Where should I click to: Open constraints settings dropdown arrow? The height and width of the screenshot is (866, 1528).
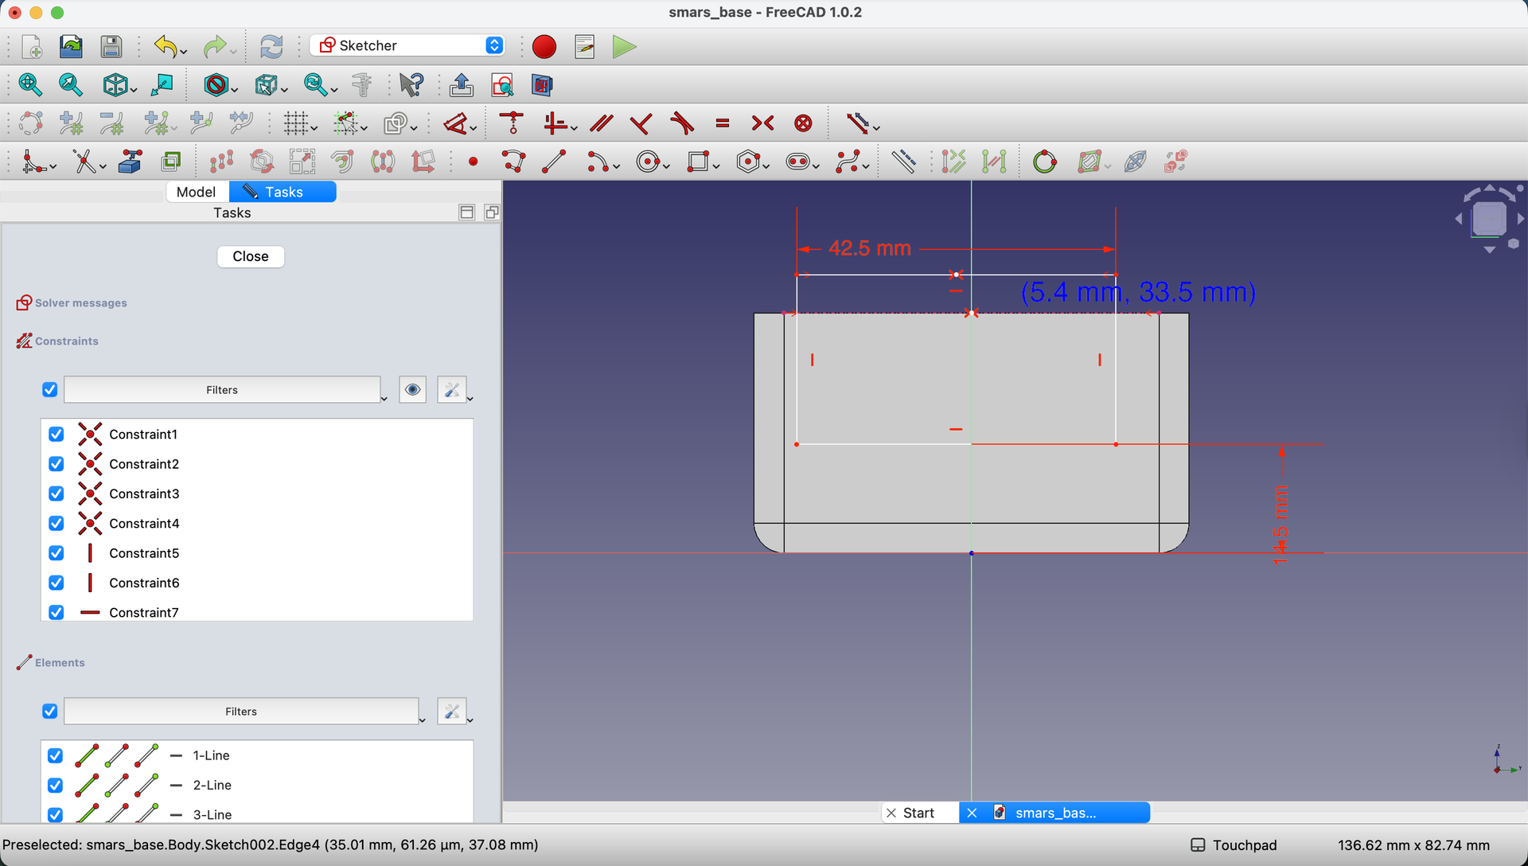coord(470,398)
